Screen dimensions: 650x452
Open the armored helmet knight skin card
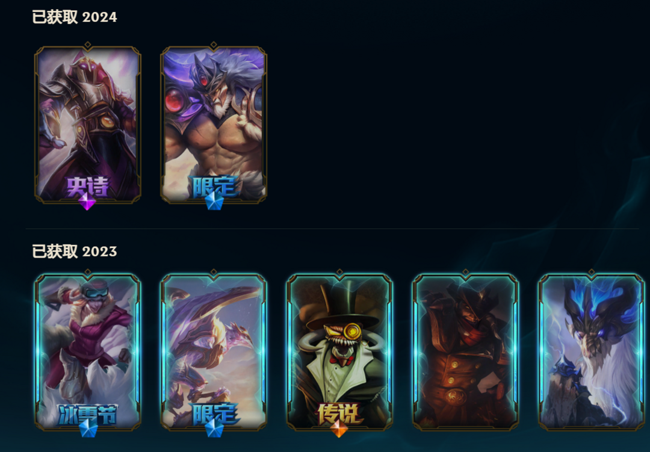[x=88, y=125]
